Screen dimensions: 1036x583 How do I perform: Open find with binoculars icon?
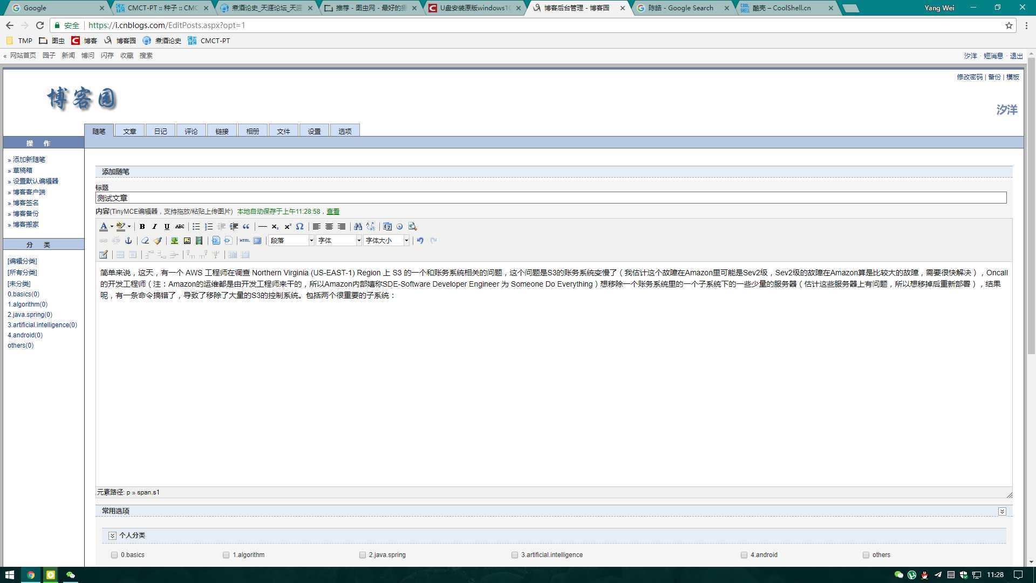358,227
